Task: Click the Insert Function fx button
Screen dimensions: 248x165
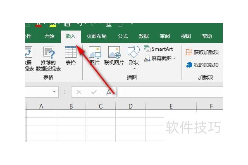Action: [109, 92]
